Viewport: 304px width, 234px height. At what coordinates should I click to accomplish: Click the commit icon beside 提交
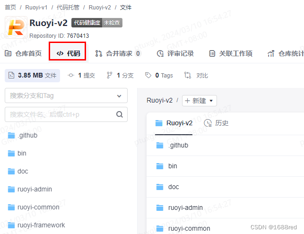(x=71, y=75)
